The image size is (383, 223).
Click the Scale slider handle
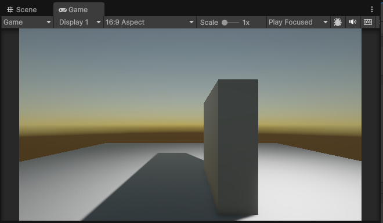(x=225, y=23)
